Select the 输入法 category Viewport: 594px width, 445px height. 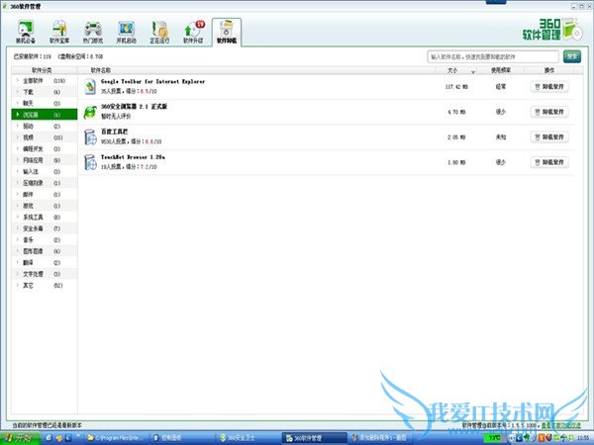45,171
